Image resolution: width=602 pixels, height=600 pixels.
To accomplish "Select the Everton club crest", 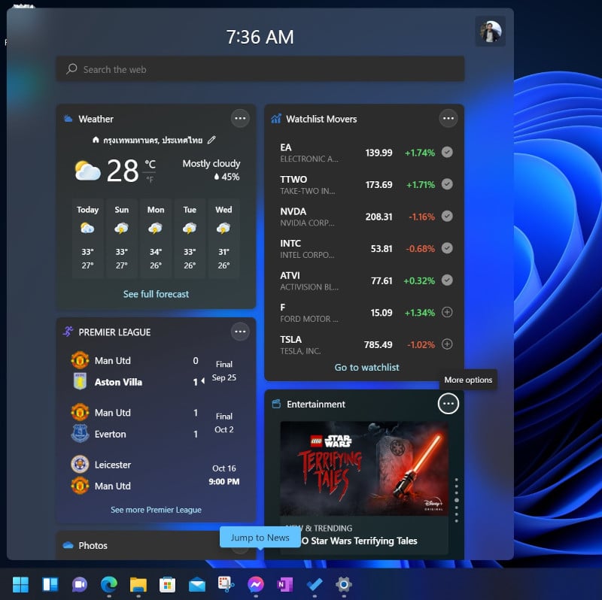I will [80, 434].
